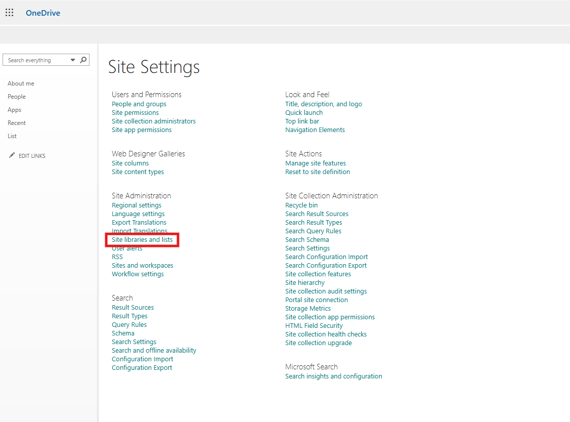Open the search scope dropdown arrow
This screenshot has height=422, width=570.
pos(73,60)
